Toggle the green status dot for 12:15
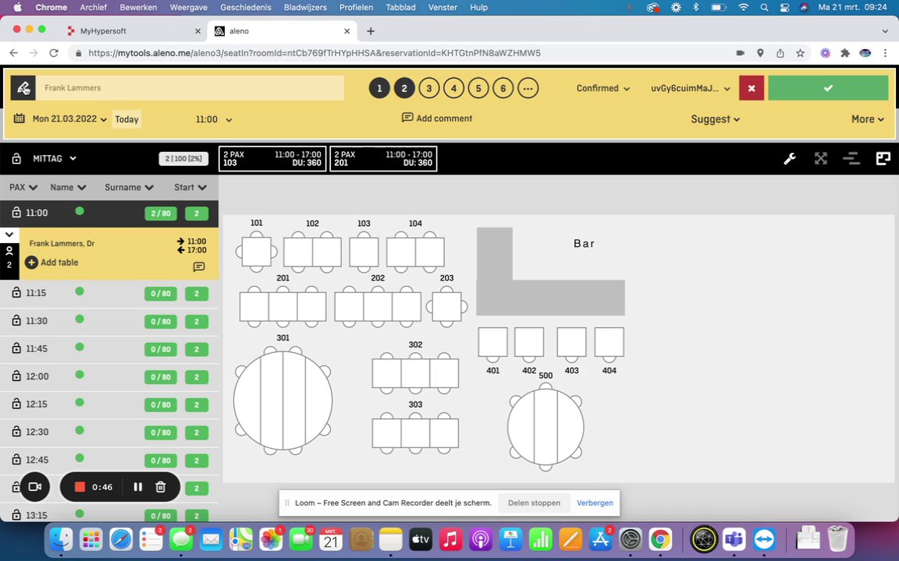The height and width of the screenshot is (561, 899). [80, 402]
